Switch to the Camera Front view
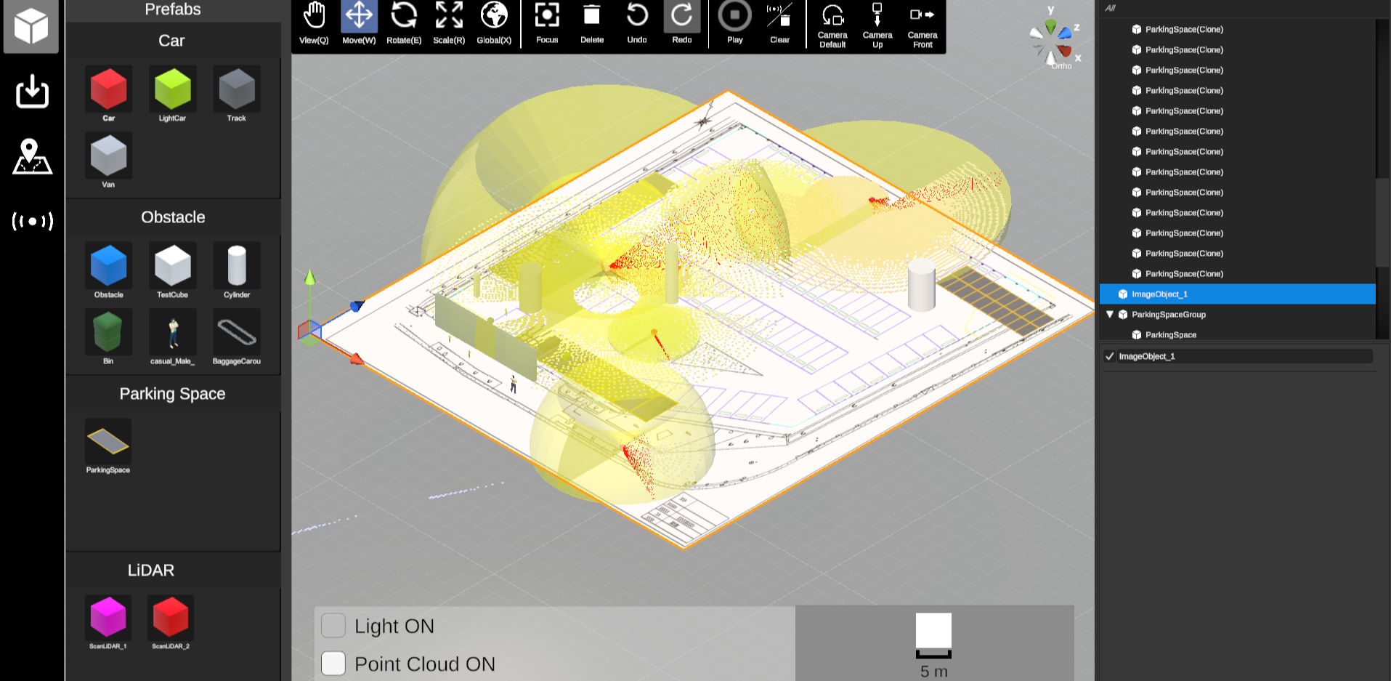1391x681 pixels. pyautogui.click(x=922, y=25)
